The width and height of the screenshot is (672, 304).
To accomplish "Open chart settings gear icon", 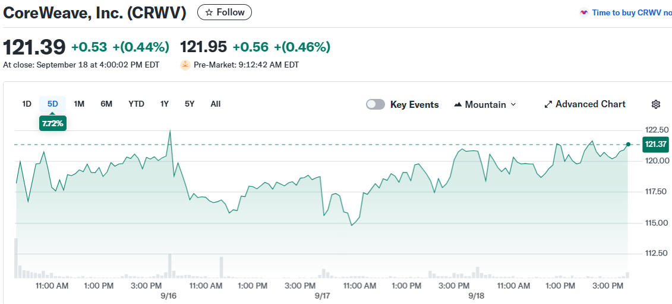I will (x=656, y=104).
